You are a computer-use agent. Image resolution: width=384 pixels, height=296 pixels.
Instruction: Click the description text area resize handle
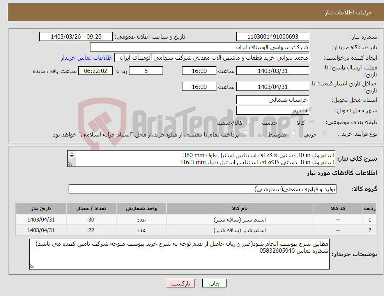[70, 164]
